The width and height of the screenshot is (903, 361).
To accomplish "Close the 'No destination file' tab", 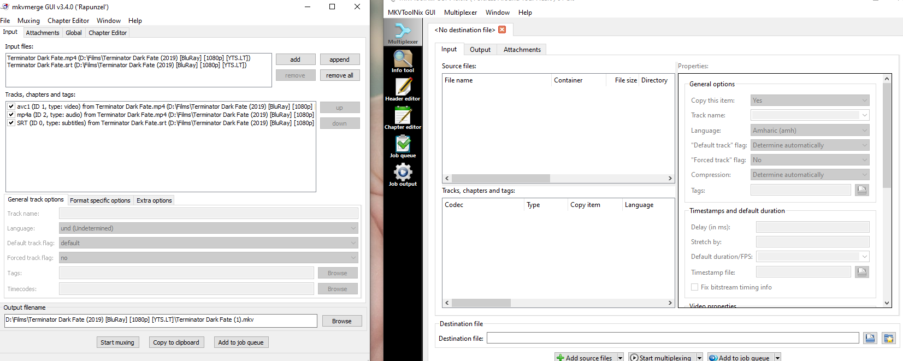I will [502, 29].
